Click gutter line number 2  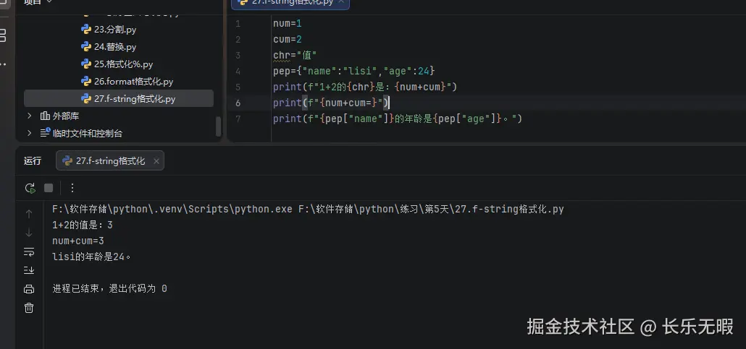[238, 40]
